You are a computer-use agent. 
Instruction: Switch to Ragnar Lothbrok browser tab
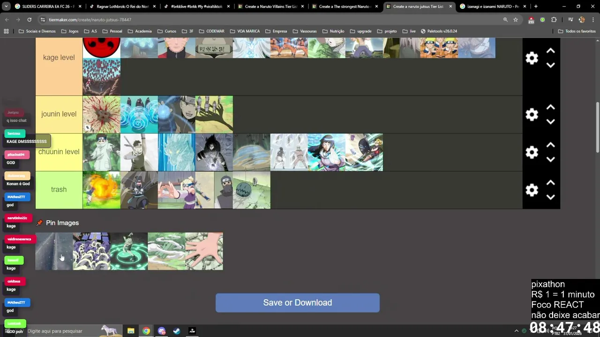point(123,7)
